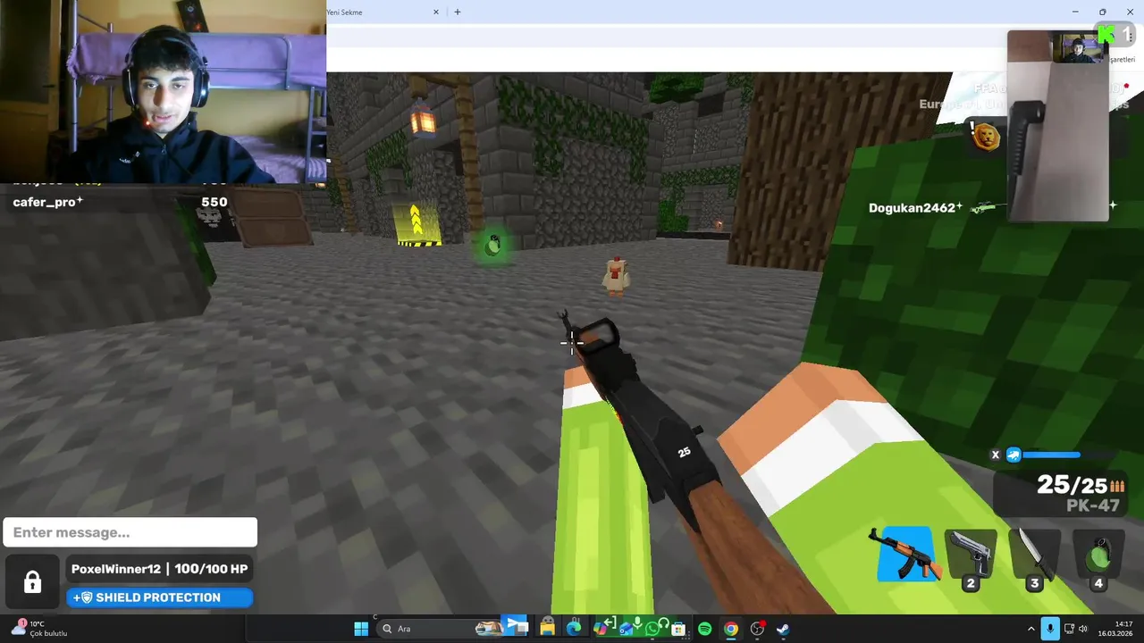Open the weather widget showing 10°C
The width and height of the screenshot is (1144, 643).
pos(38,629)
